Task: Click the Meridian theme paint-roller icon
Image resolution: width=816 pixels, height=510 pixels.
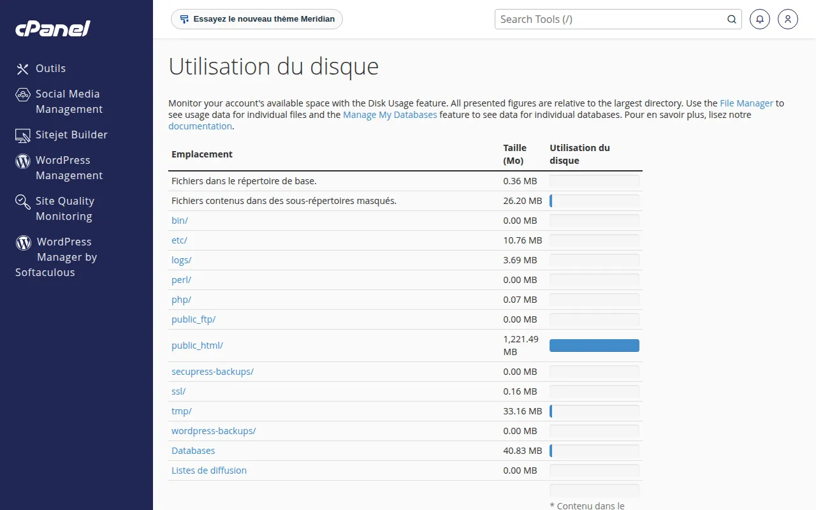Action: coord(184,19)
